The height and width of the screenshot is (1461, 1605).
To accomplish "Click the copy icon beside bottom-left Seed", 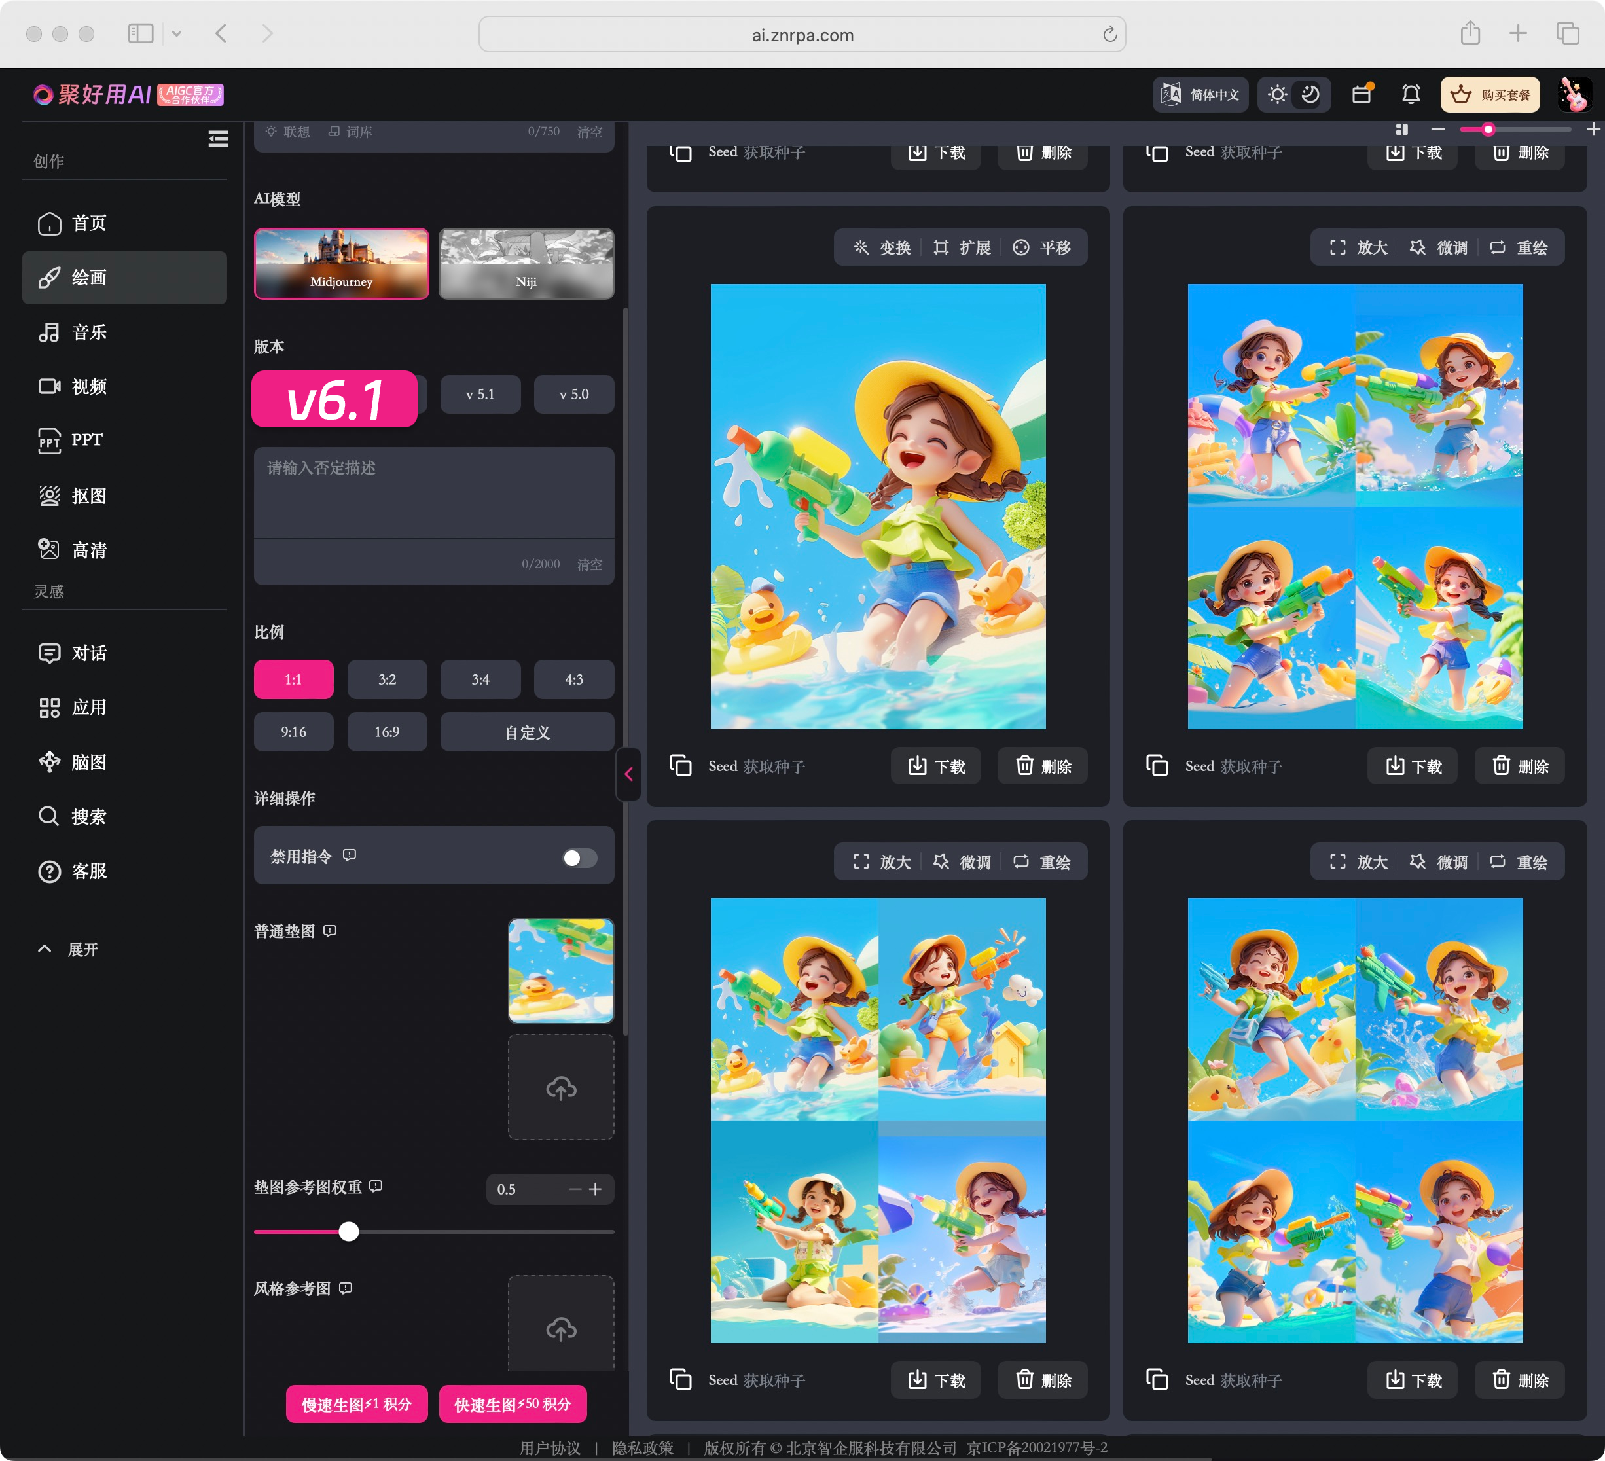I will pyautogui.click(x=681, y=1380).
